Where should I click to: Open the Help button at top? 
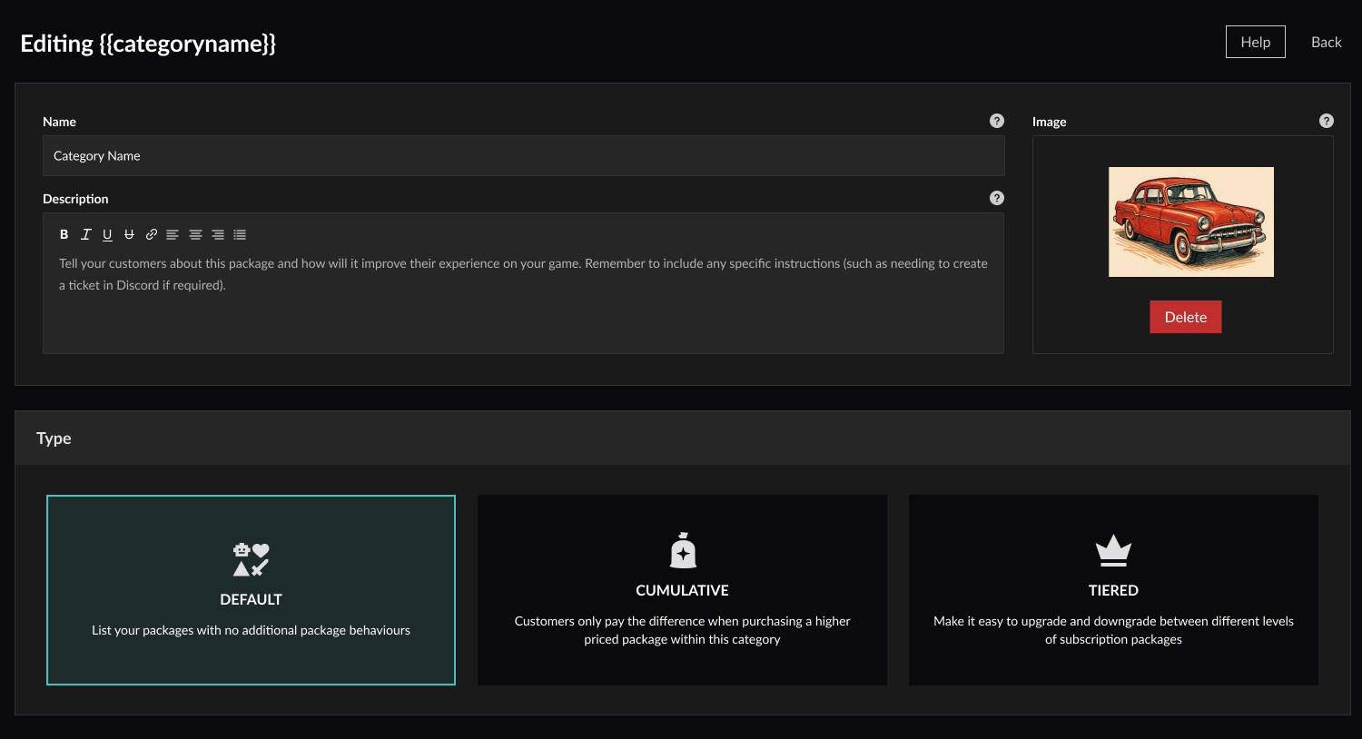pos(1256,42)
